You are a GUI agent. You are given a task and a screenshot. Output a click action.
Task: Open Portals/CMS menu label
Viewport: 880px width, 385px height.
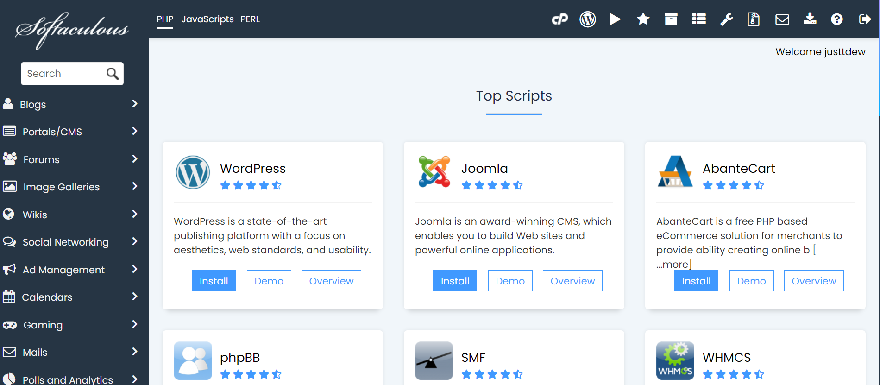pyautogui.click(x=52, y=132)
